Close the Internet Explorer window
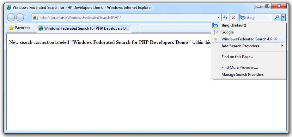This screenshot has width=292, height=137. (x=279, y=6)
